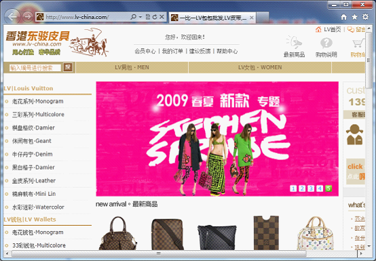Expand the address bar search dropdown arrow
376x261 pixels.
[140, 17]
